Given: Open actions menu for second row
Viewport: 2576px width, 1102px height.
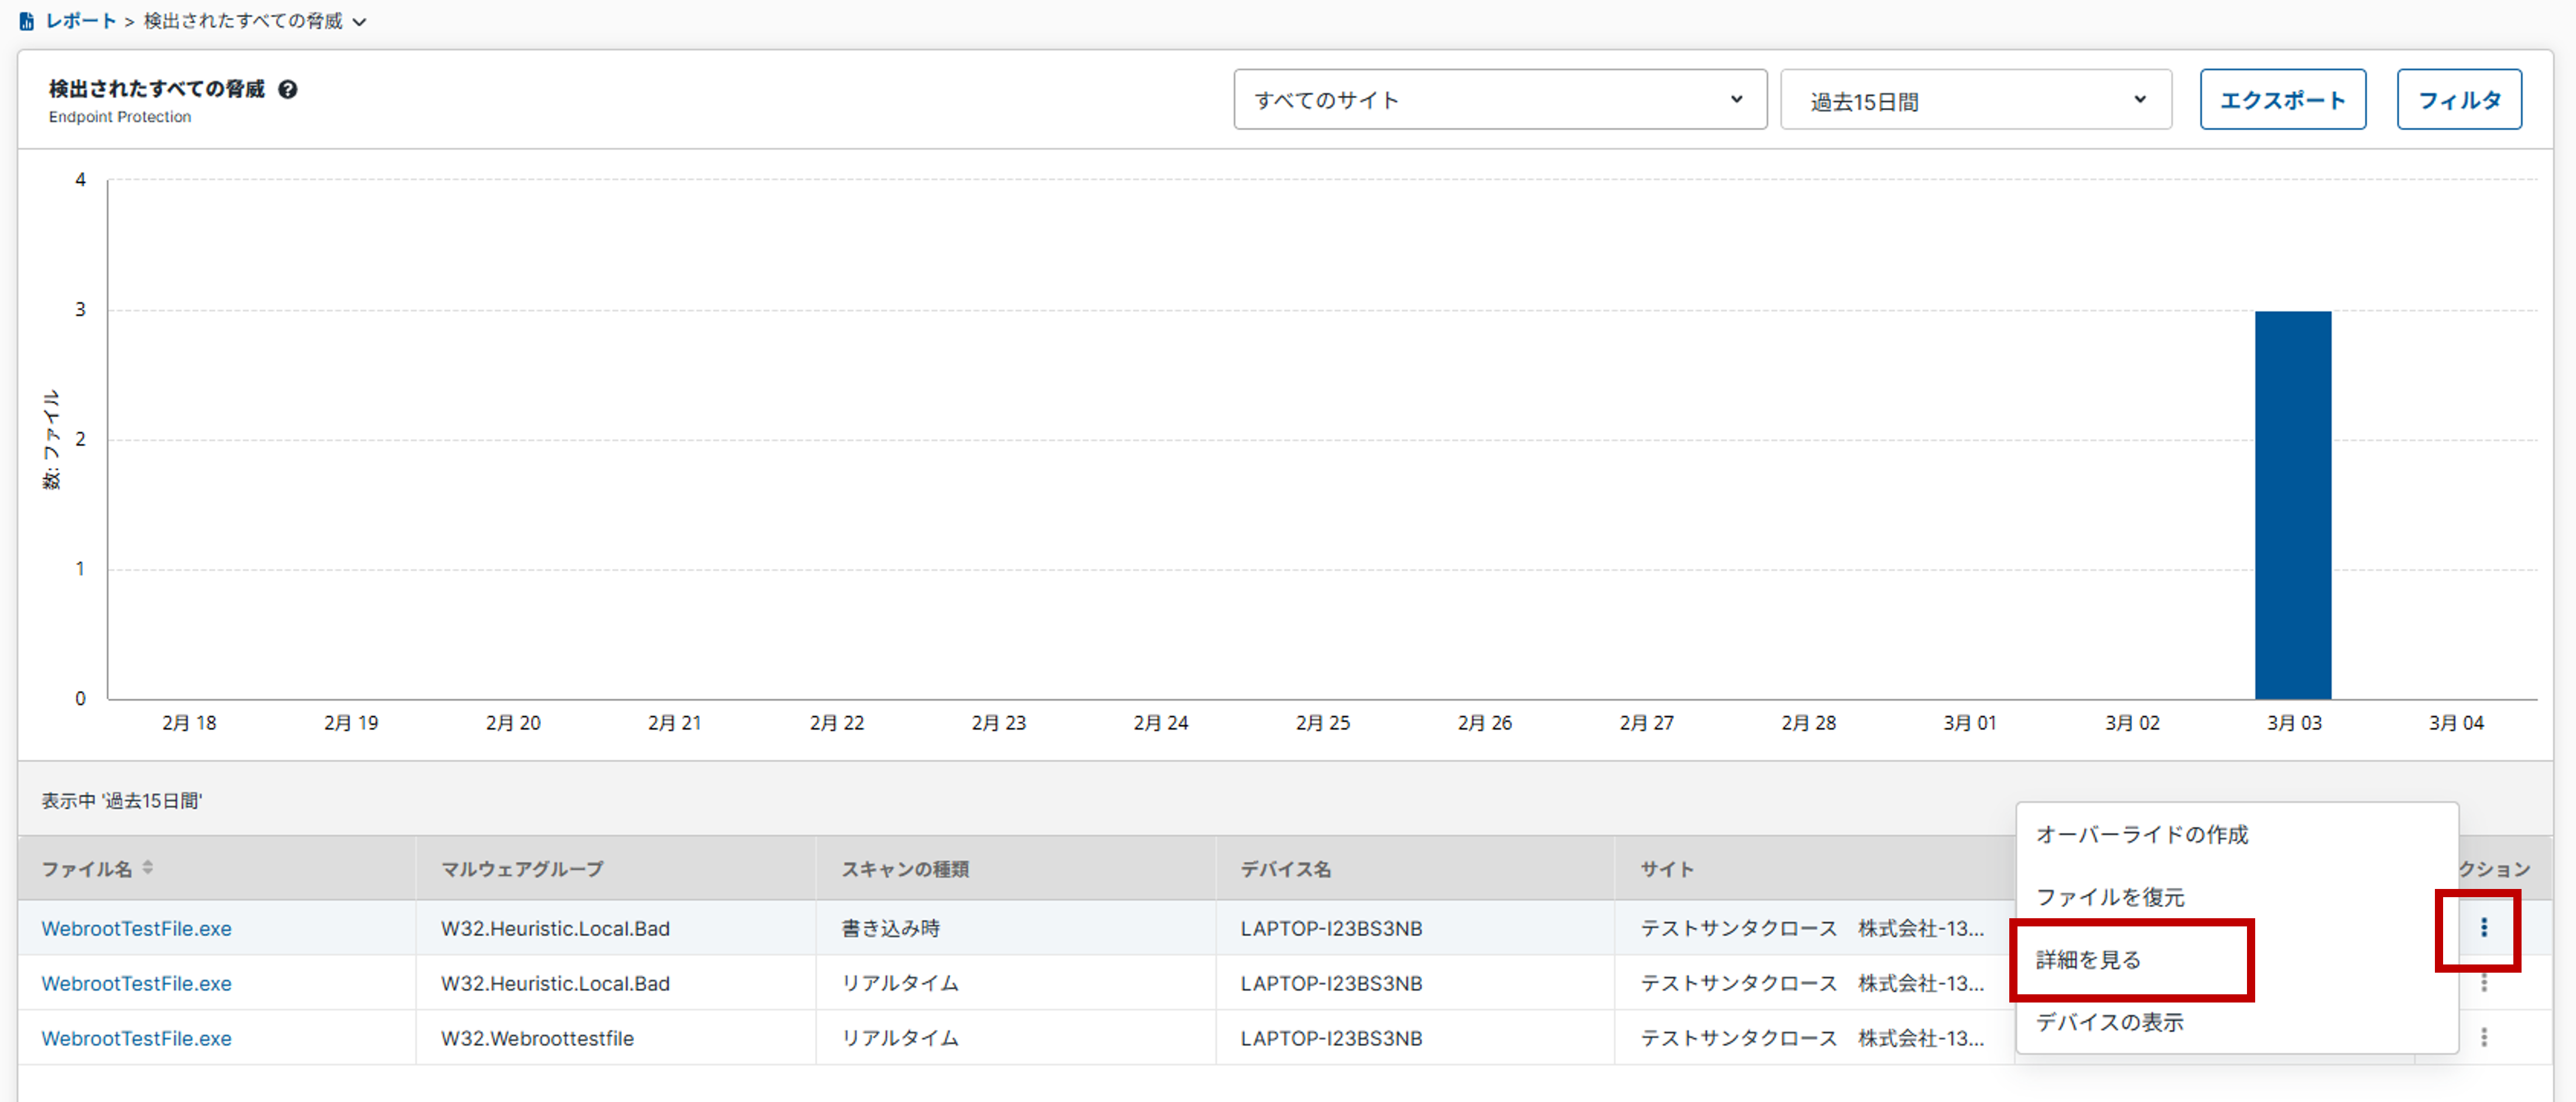Looking at the screenshot, I should (x=2483, y=983).
